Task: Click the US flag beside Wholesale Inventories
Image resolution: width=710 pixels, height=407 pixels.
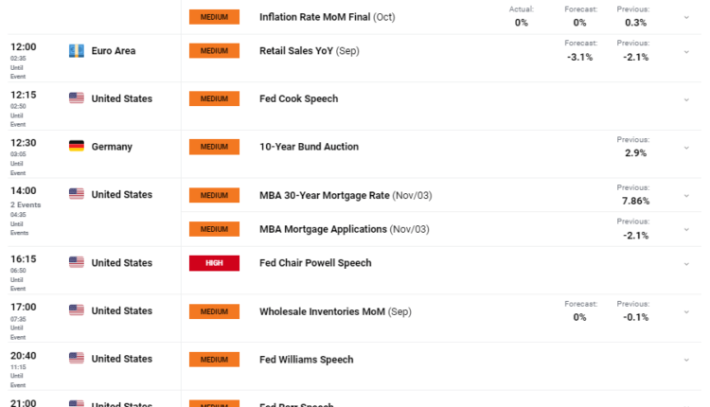Action: tap(77, 310)
